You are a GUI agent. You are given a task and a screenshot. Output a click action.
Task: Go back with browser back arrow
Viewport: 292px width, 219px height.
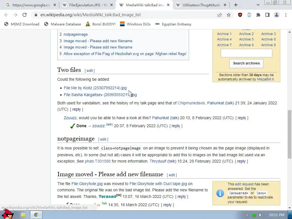point(6,15)
